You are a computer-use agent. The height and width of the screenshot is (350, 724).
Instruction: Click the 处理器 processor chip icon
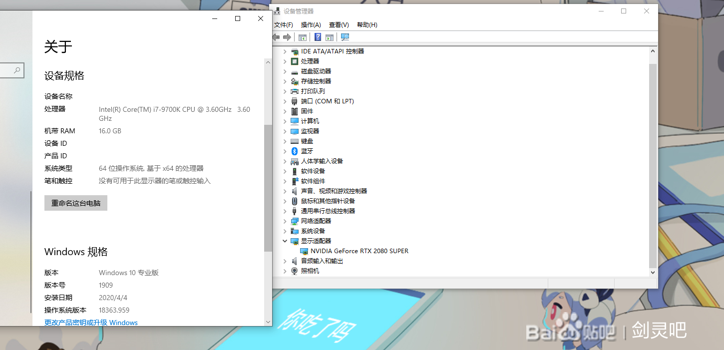tap(295, 61)
